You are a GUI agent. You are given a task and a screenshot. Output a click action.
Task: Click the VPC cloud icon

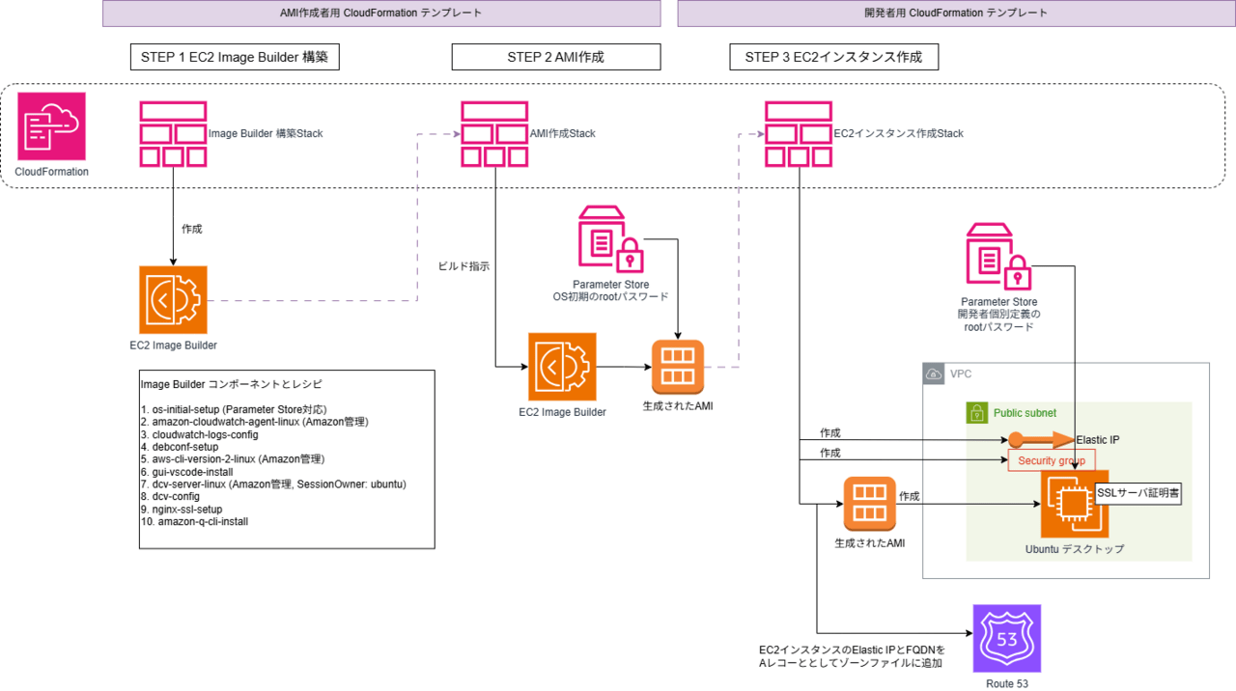pos(934,373)
